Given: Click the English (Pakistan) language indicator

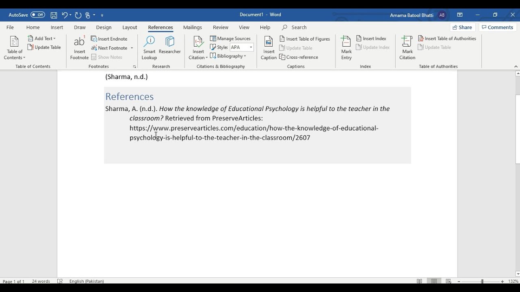Looking at the screenshot, I should 87,281.
